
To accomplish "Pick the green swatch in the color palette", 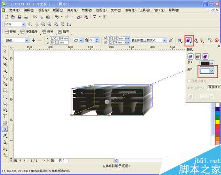I will tap(217, 118).
